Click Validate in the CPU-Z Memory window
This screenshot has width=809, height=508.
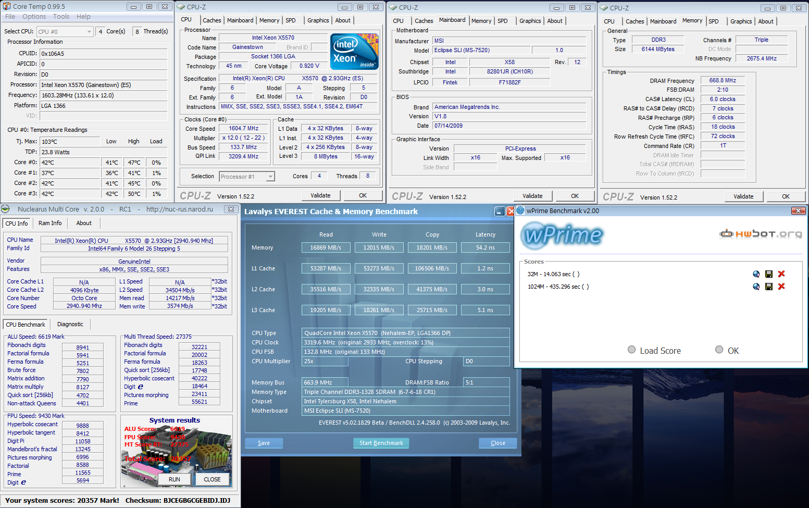coord(744,196)
